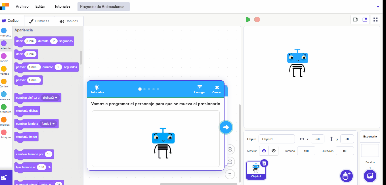
Task: Show the sprite with the eye button
Action: click(x=264, y=151)
